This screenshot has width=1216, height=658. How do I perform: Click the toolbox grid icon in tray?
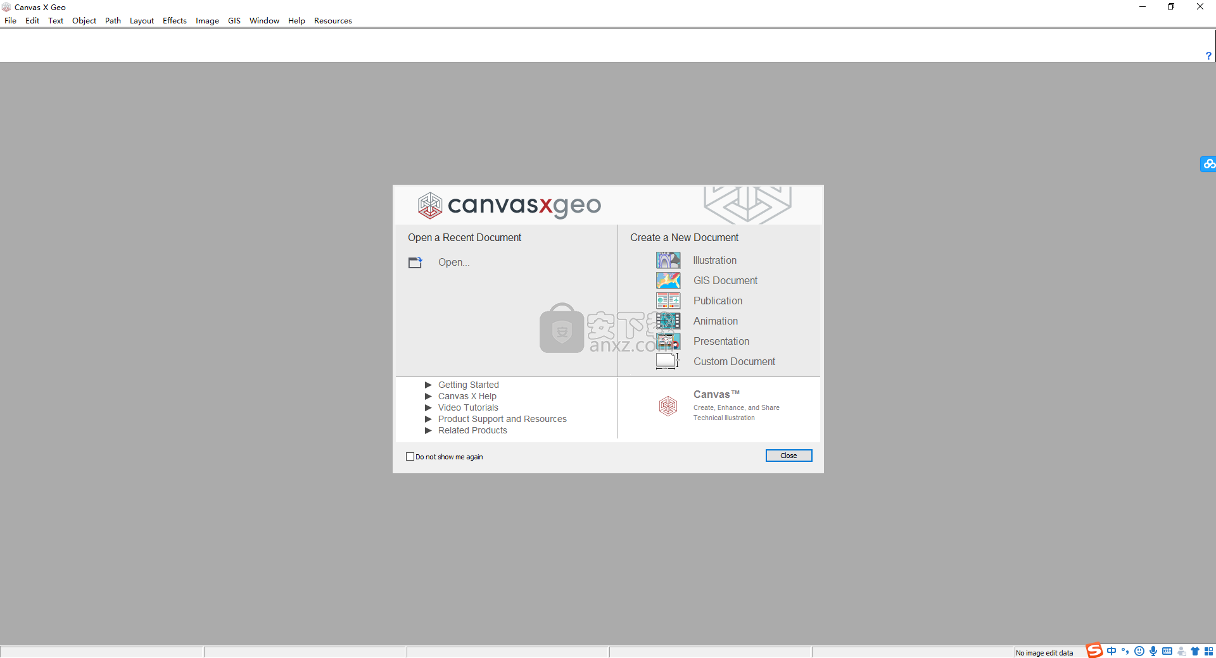pyautogui.click(x=1208, y=651)
